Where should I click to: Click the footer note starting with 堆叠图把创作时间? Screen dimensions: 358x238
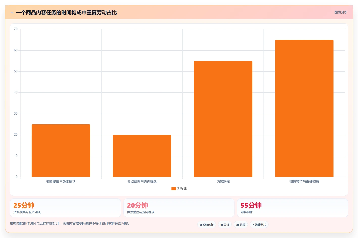[70, 223]
